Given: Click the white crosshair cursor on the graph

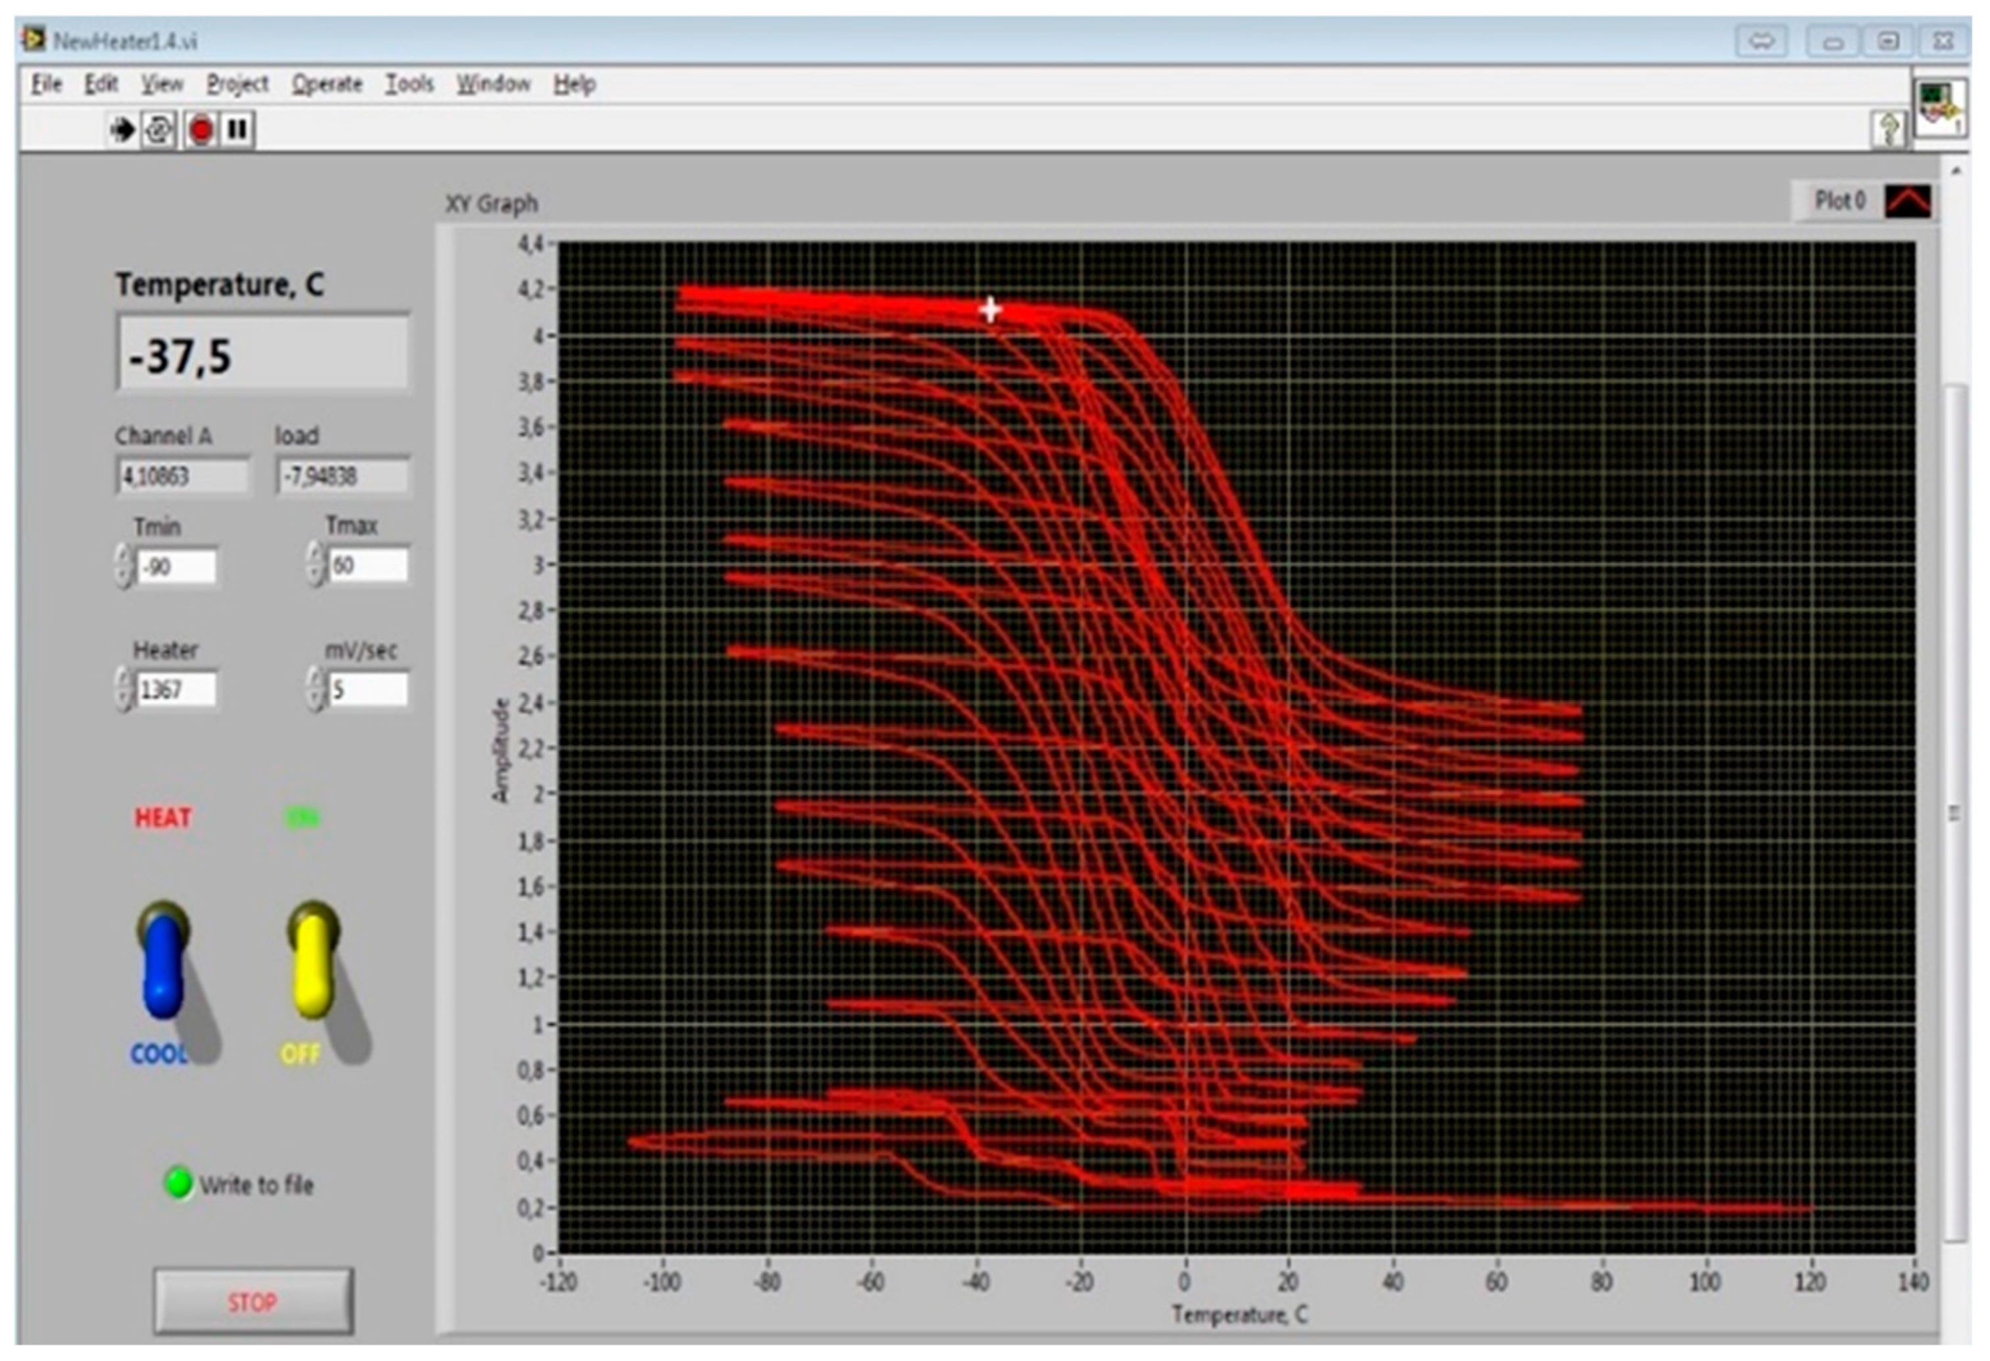Looking at the screenshot, I should click(x=990, y=310).
